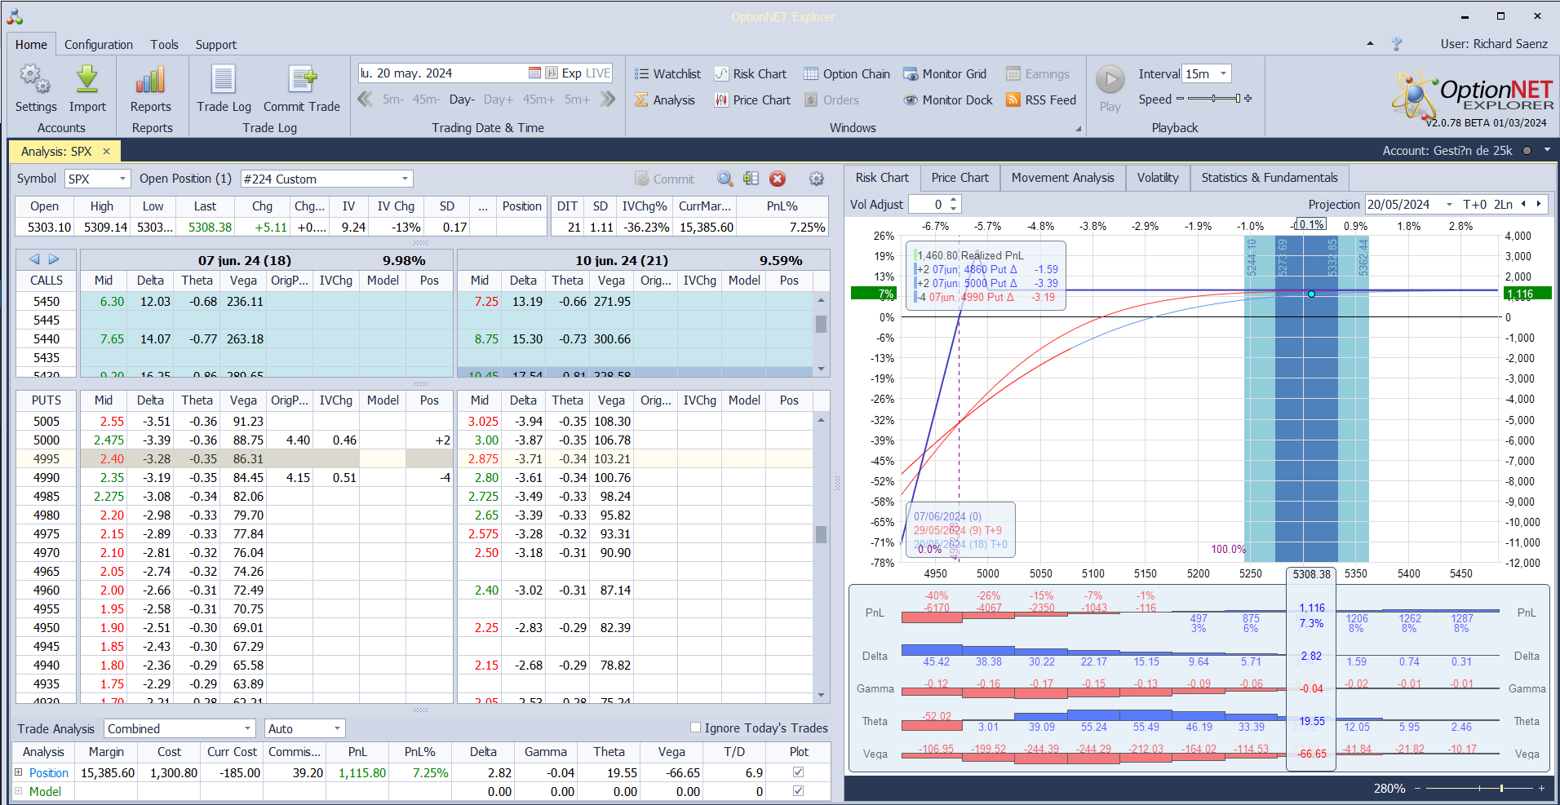The width and height of the screenshot is (1560, 805).
Task: Click the red delete position icon
Action: point(778,179)
